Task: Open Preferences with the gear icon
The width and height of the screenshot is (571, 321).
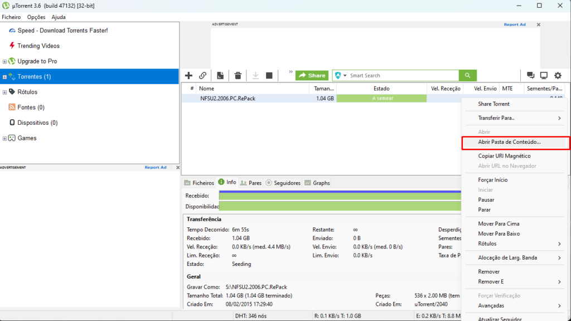Action: (x=558, y=75)
